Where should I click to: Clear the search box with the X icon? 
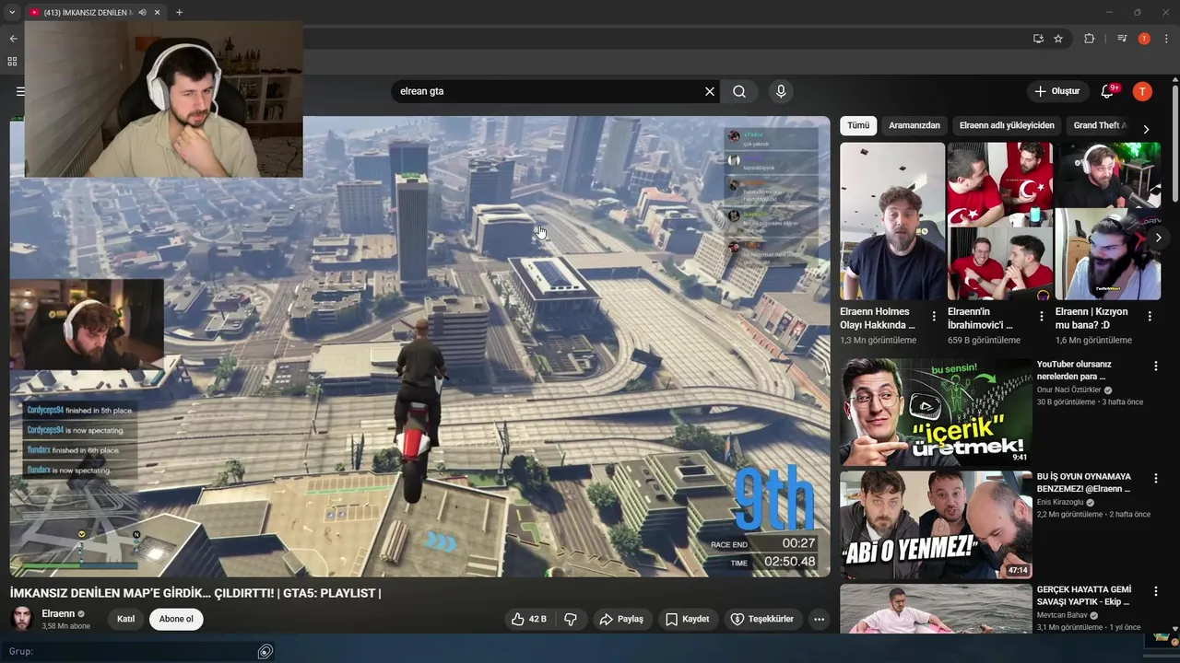coord(710,91)
